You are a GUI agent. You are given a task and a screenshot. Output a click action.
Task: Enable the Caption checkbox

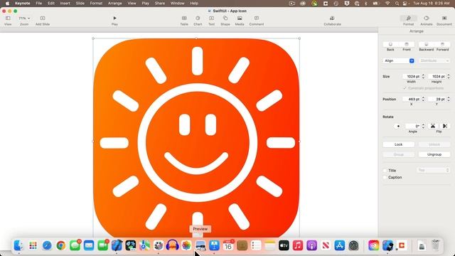(385, 177)
